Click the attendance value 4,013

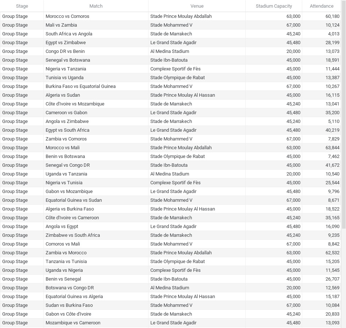pyautogui.click(x=333, y=34)
